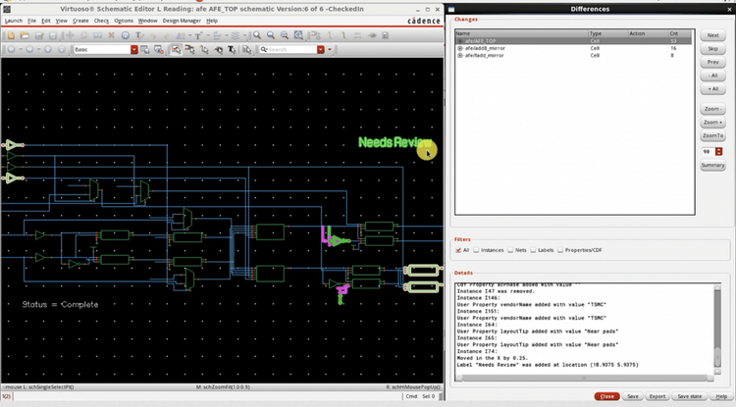Viewport: 736px width, 407px height.
Task: Click the zoom percentage stepper arrows
Action: pos(721,151)
